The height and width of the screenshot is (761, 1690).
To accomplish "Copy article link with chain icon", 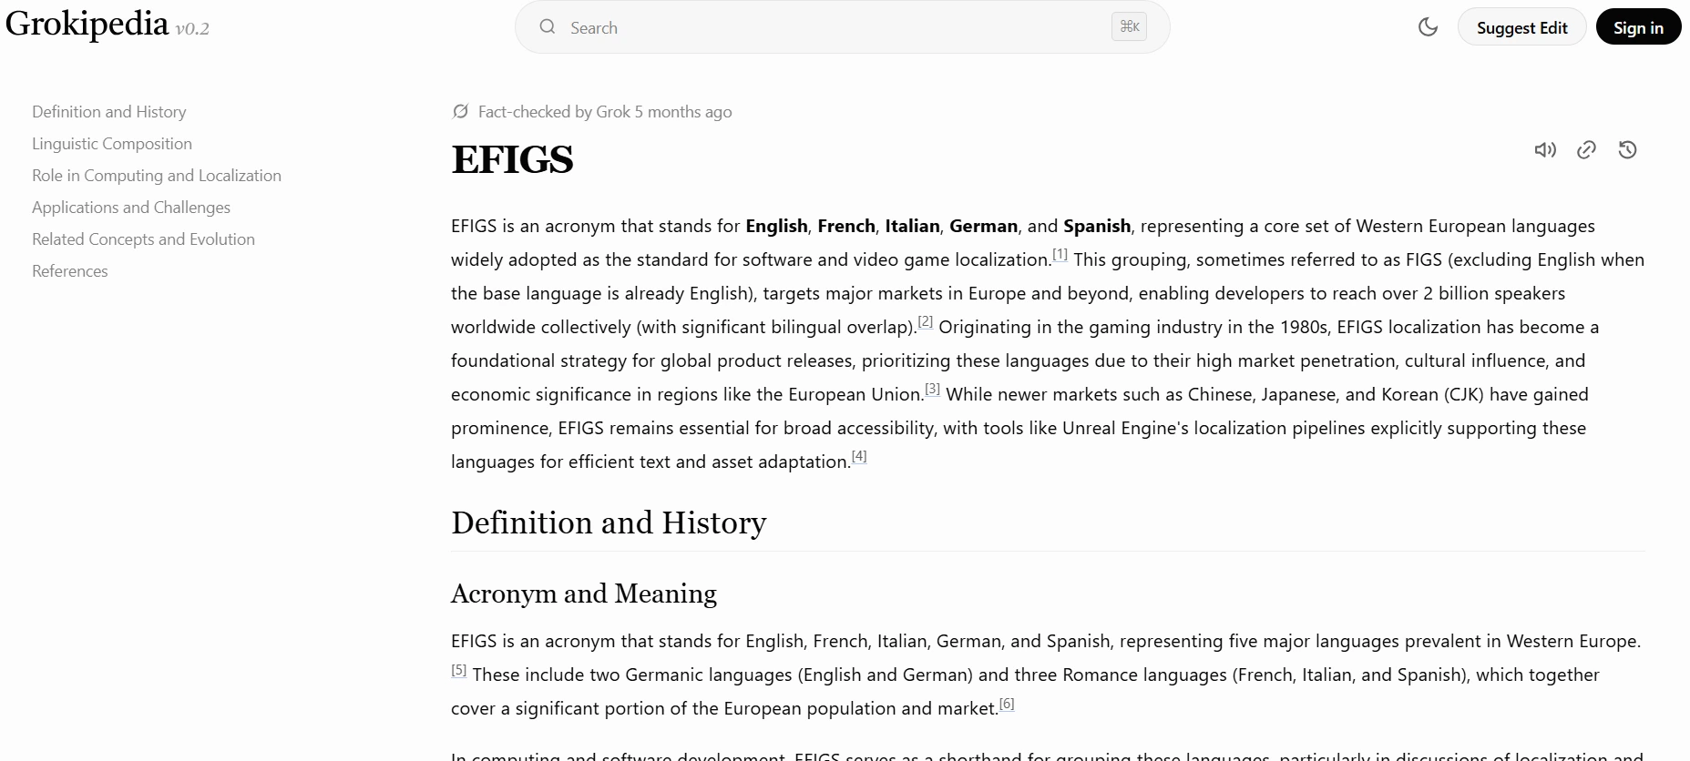I will pos(1586,150).
